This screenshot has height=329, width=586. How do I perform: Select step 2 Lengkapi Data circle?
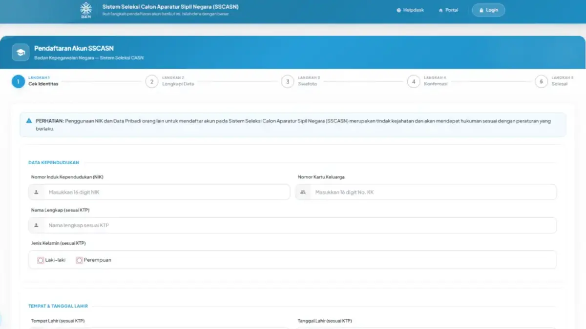click(x=152, y=81)
